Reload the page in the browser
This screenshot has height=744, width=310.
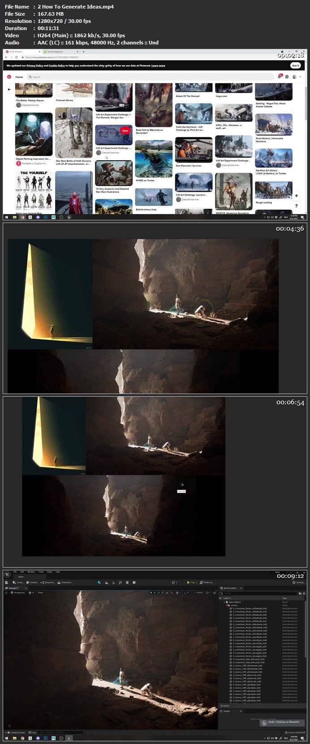coord(16,57)
